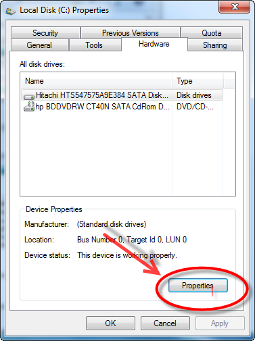Switch to the Security tab

click(x=45, y=33)
